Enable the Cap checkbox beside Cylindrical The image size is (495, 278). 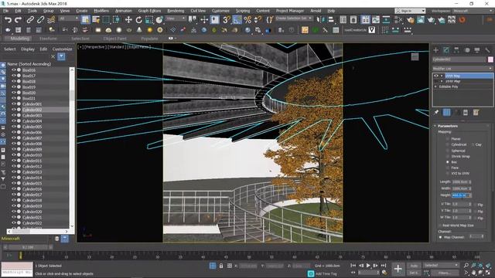(x=473, y=144)
